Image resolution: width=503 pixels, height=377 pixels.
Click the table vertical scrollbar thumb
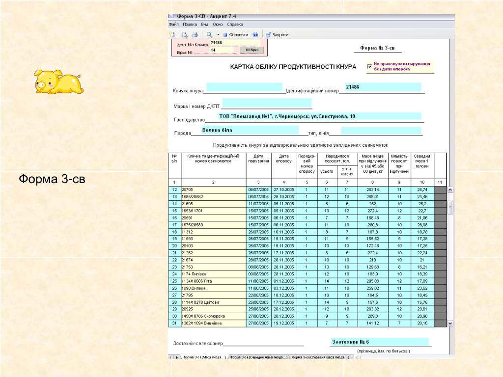(x=450, y=208)
